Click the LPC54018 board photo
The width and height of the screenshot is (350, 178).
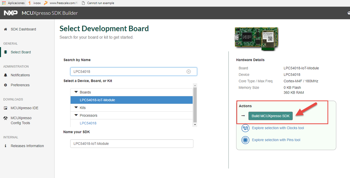point(256,38)
